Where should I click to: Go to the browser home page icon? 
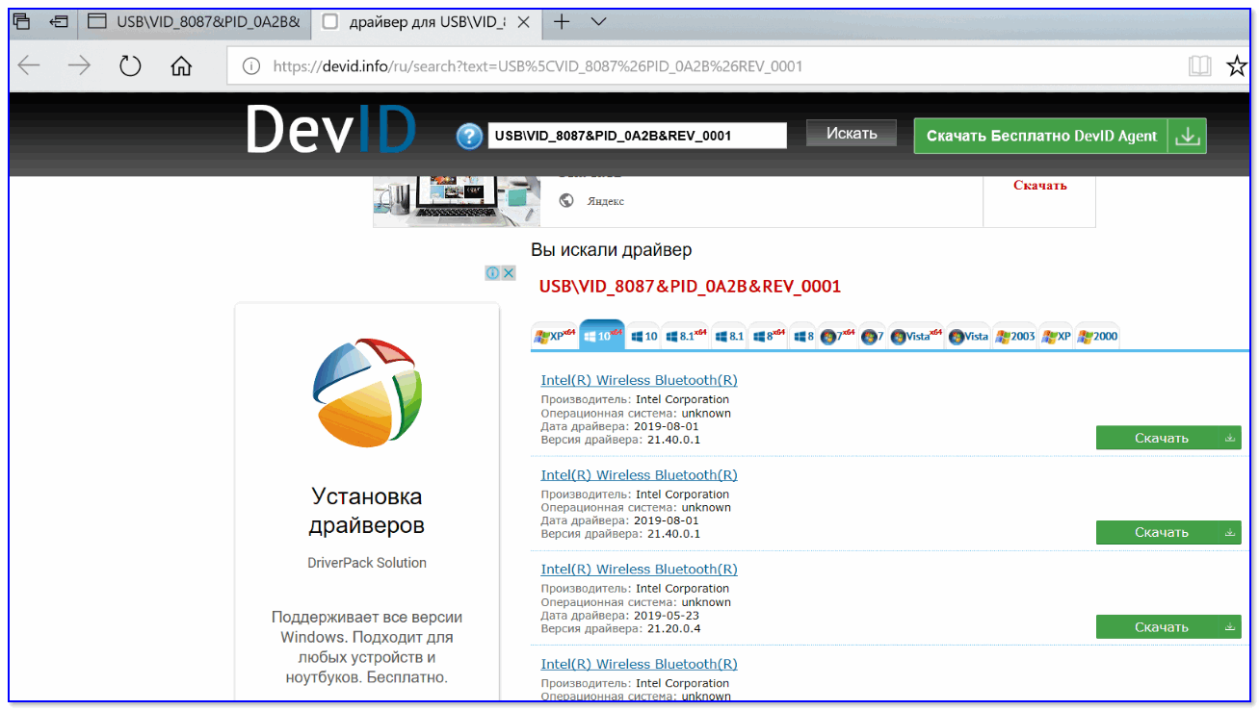coord(181,66)
